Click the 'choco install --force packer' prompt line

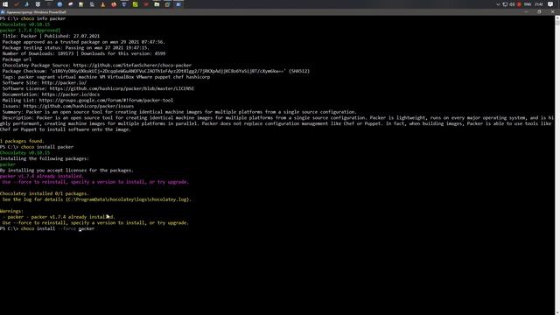(x=47, y=228)
